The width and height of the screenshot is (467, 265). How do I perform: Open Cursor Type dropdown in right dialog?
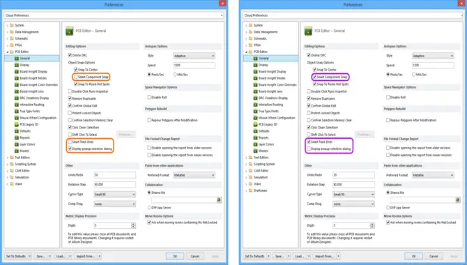point(353,195)
